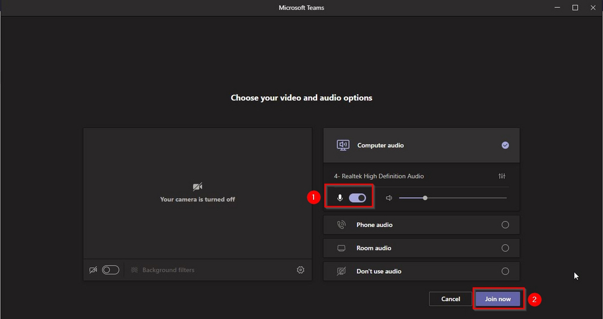Click '4- Realtek High Definition Audio' device label
The height and width of the screenshot is (319, 603).
(379, 176)
